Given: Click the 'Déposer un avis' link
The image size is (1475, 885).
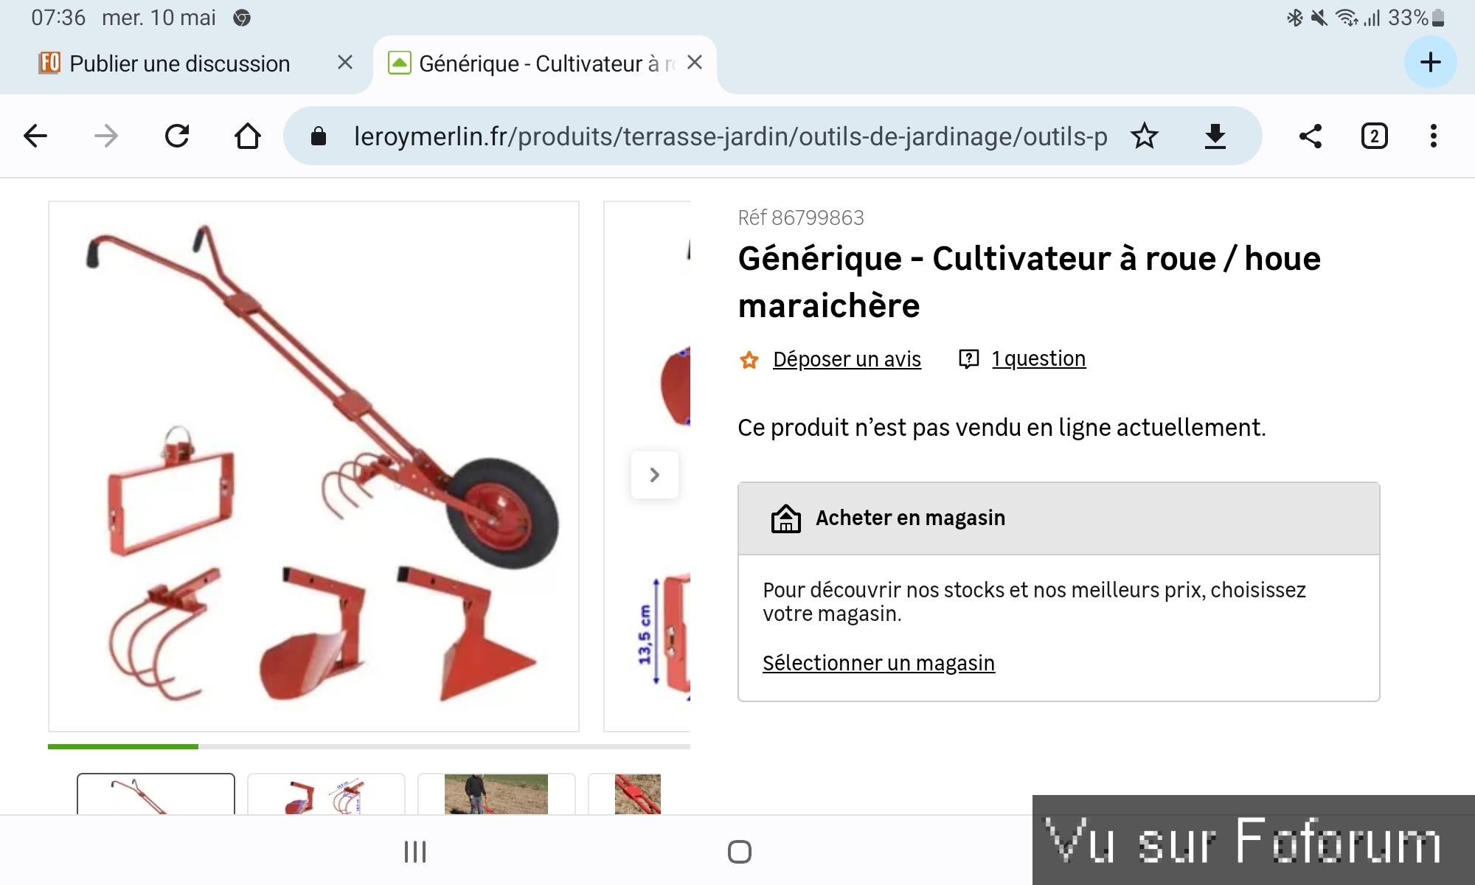Looking at the screenshot, I should click(x=847, y=359).
